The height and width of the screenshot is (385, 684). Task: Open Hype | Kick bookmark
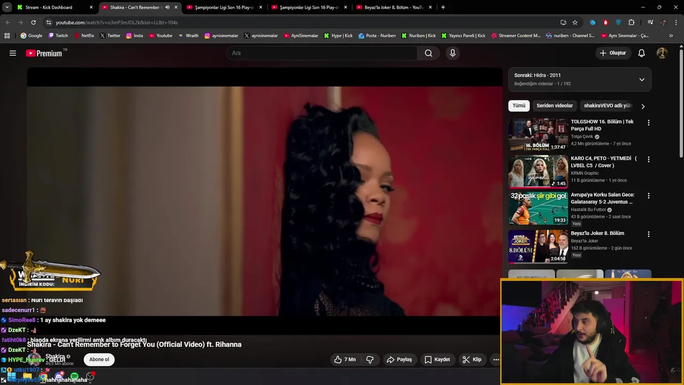338,36
